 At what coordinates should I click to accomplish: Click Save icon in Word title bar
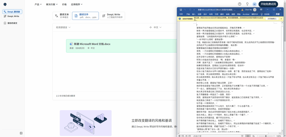point(181,10)
